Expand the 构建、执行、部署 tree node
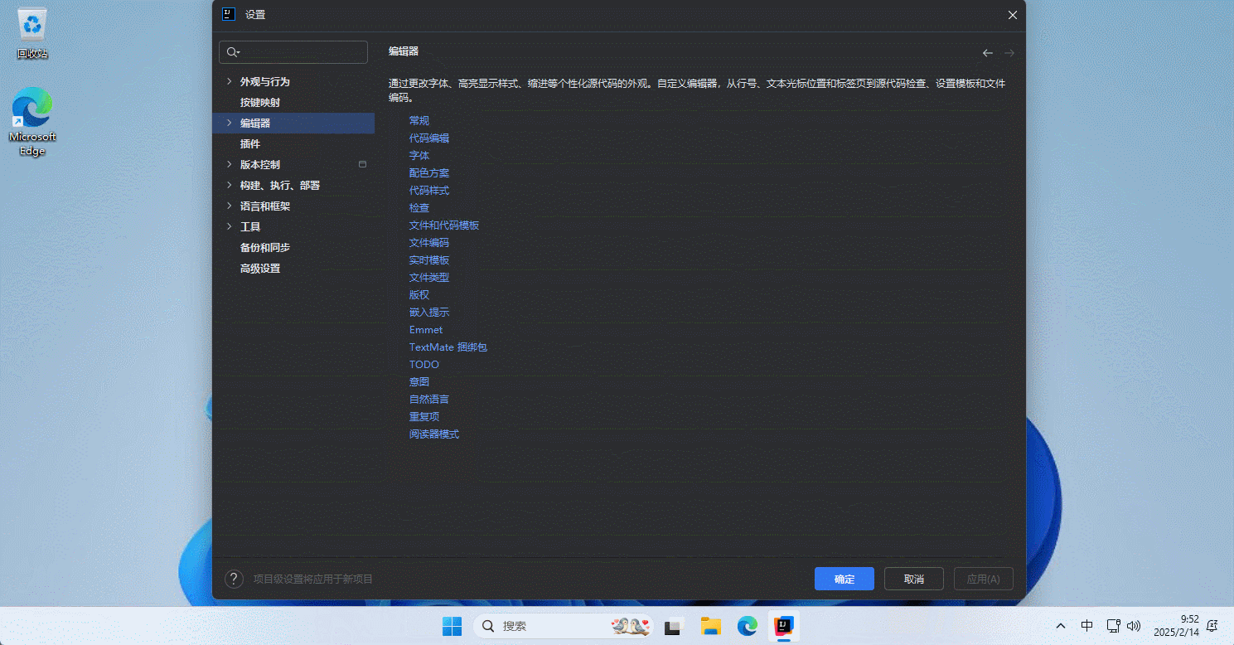Screen dimensions: 1234x645 click(x=230, y=185)
